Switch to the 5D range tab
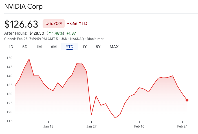198x134 pixels. (25, 47)
